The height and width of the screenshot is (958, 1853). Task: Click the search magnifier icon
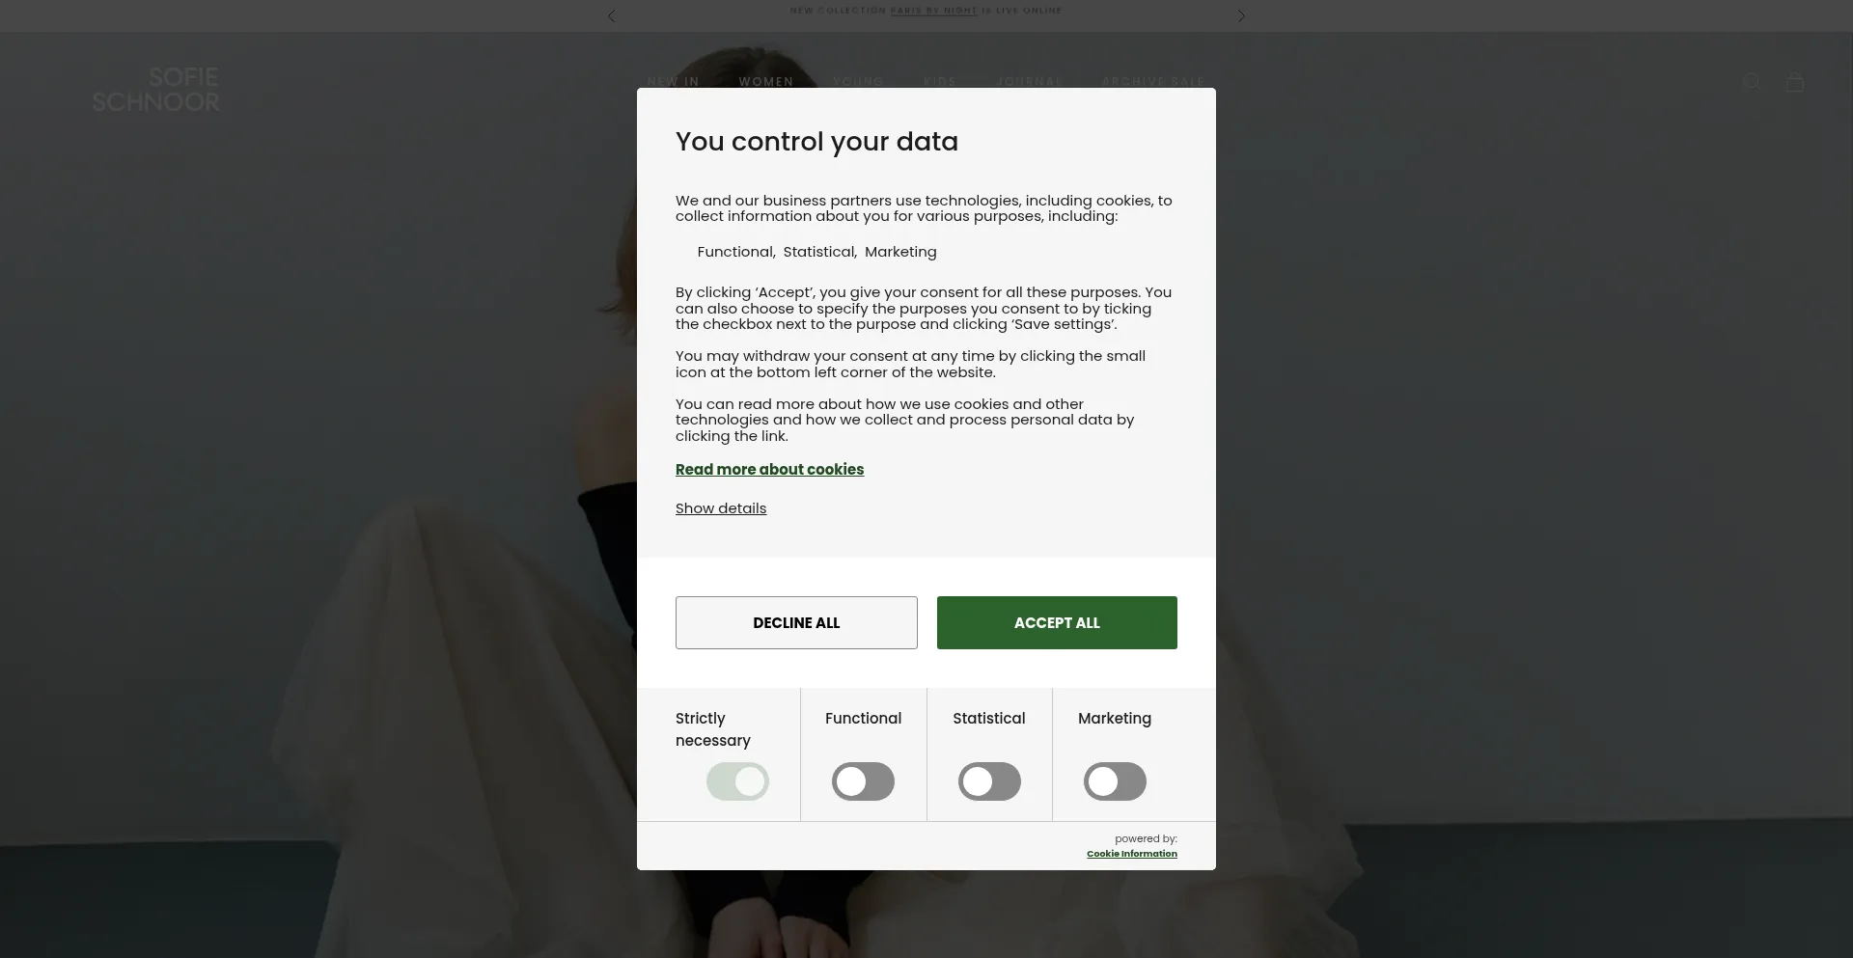point(1752,82)
